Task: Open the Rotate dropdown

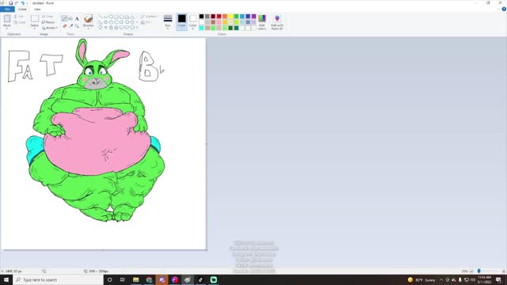Action: tap(49, 28)
